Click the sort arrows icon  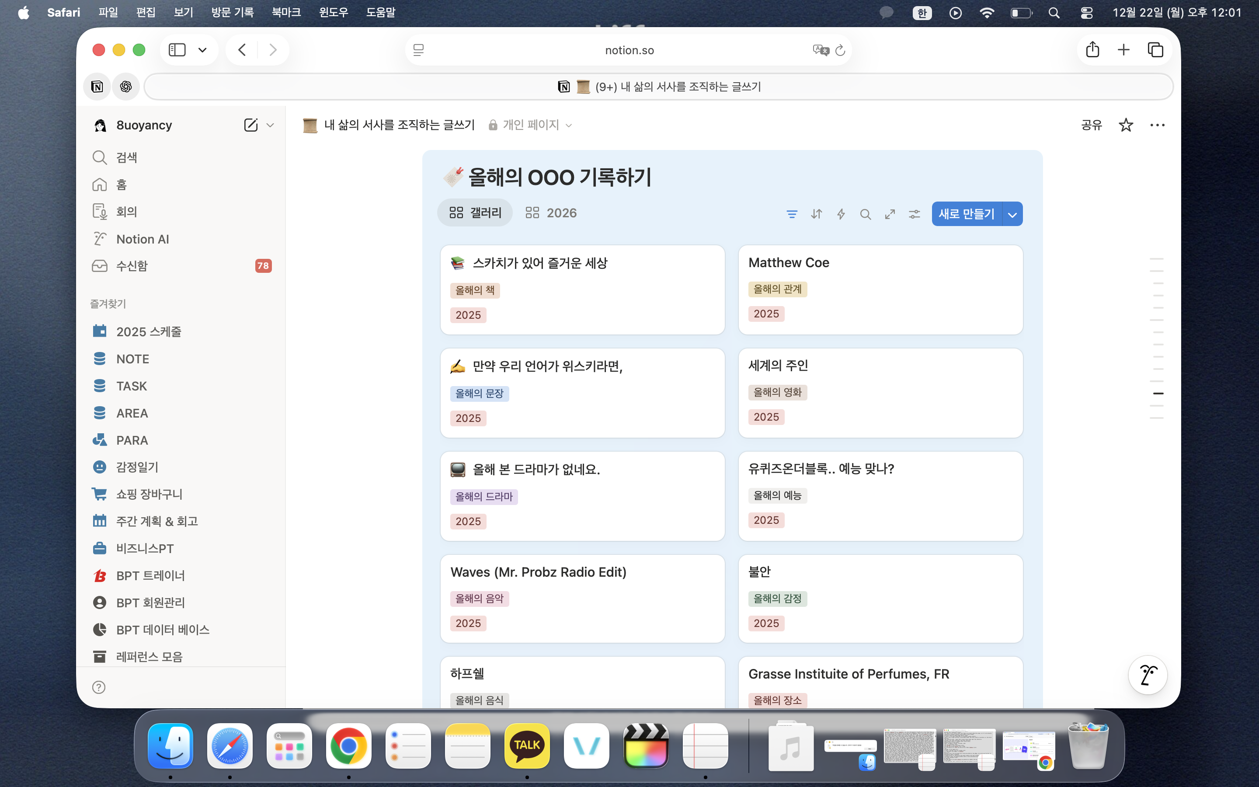coord(816,214)
